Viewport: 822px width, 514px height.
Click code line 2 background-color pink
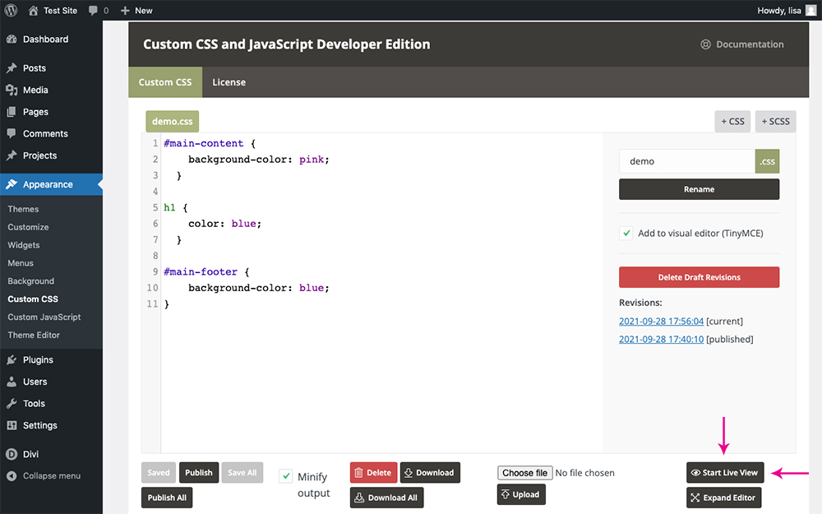click(x=258, y=160)
